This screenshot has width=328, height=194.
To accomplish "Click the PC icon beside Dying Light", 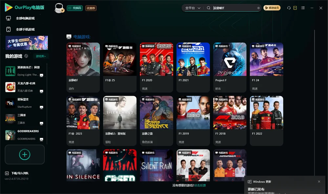I will point(41,75).
